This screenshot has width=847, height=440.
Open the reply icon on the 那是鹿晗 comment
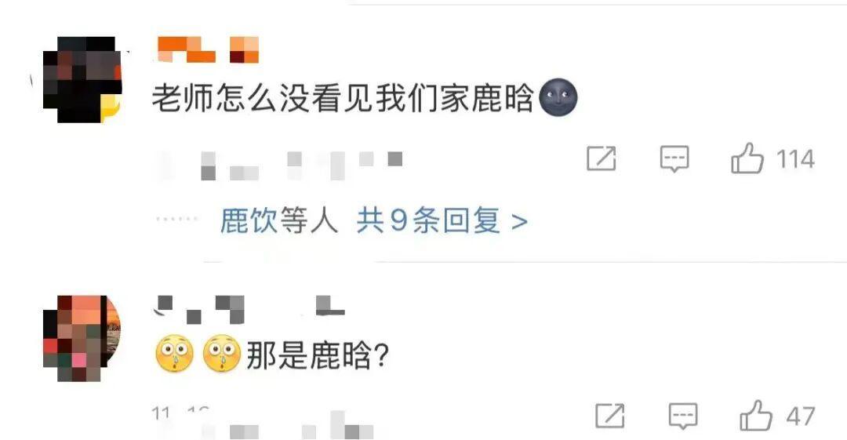683,416
